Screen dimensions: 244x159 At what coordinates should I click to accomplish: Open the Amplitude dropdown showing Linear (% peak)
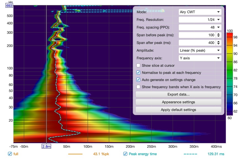(200, 51)
